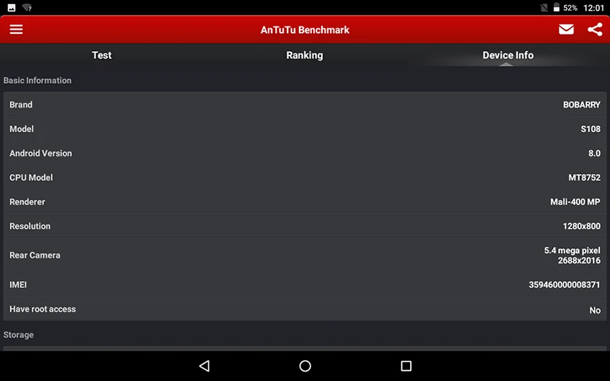The image size is (610, 381).
Task: Tap the Renderer Mali-400 MP row
Action: pyautogui.click(x=305, y=202)
